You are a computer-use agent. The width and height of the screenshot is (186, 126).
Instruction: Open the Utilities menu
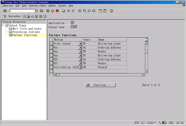tap(52, 6)
